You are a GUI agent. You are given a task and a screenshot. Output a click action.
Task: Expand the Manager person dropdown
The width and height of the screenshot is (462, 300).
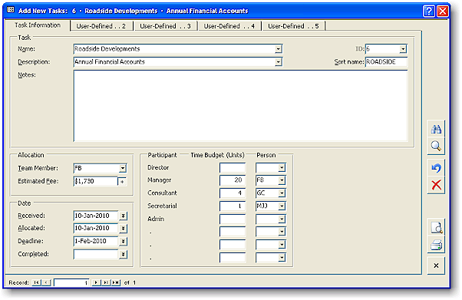click(282, 180)
